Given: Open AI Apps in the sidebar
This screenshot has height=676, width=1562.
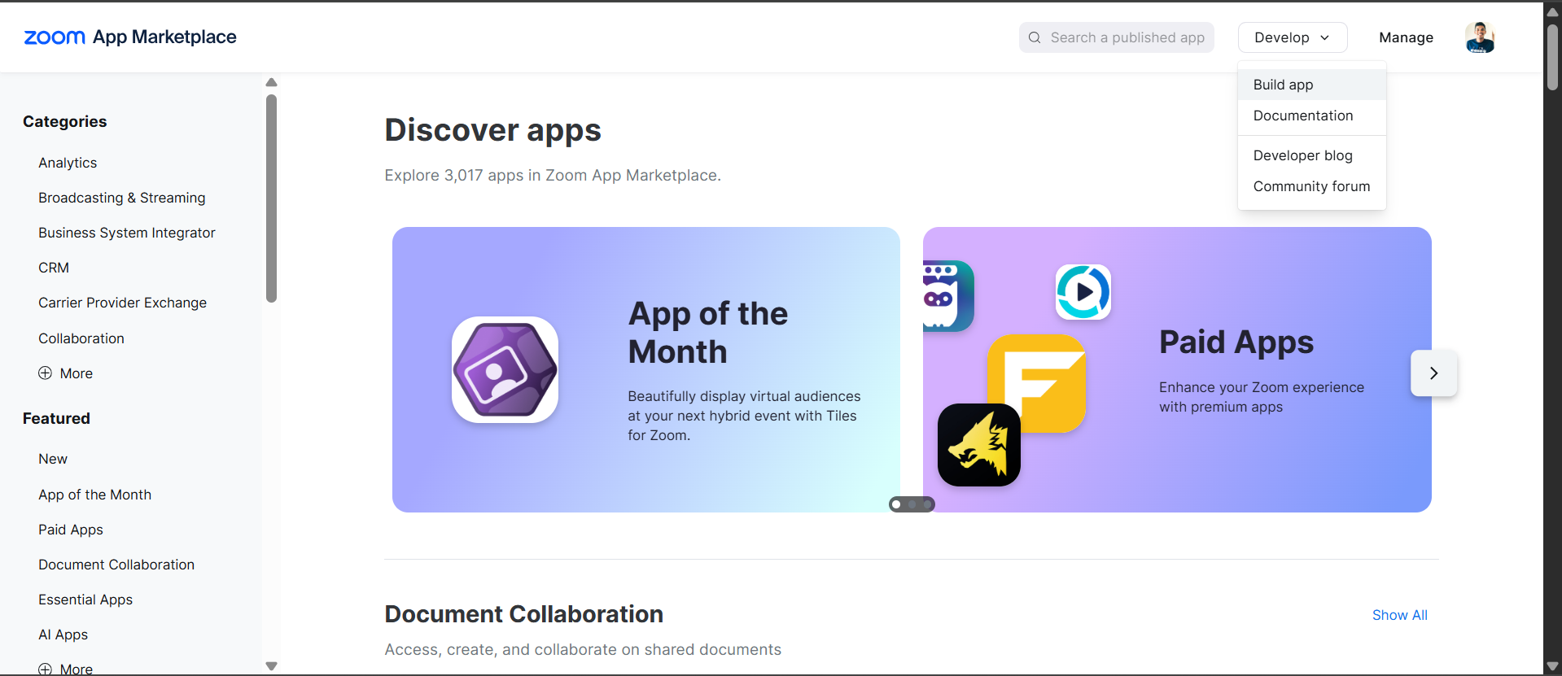Looking at the screenshot, I should [63, 635].
